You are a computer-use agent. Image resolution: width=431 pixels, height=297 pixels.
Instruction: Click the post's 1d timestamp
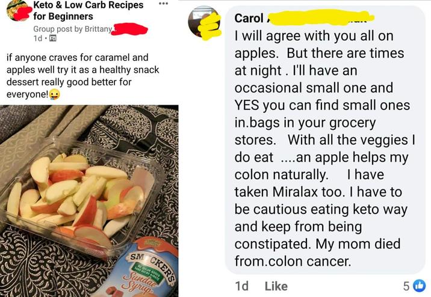coord(38,38)
